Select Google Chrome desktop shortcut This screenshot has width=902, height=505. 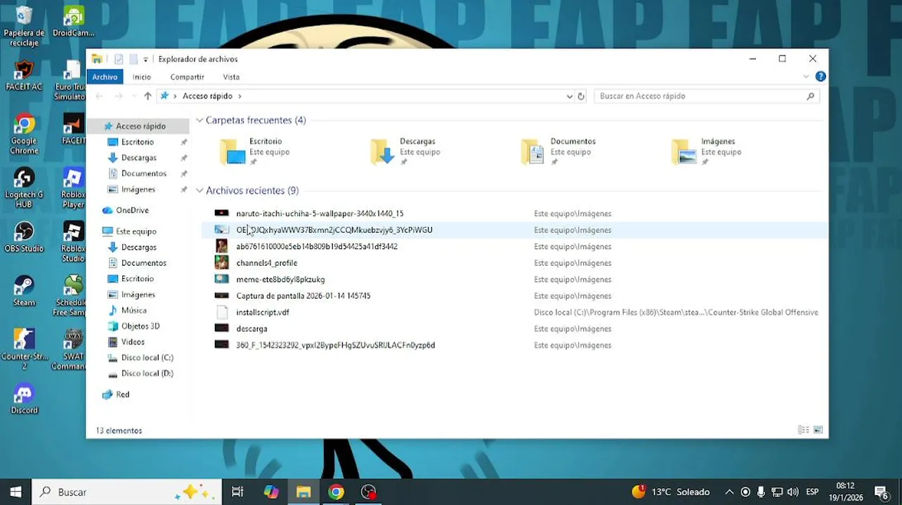point(24,135)
